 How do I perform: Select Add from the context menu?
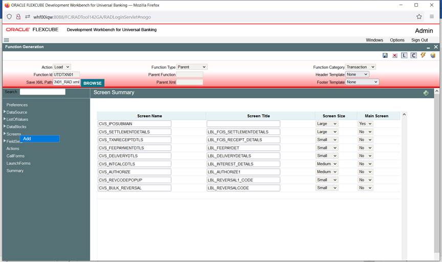(39, 139)
